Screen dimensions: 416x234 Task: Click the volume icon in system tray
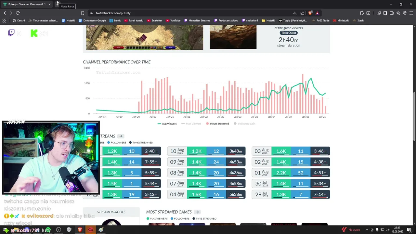click(x=387, y=230)
